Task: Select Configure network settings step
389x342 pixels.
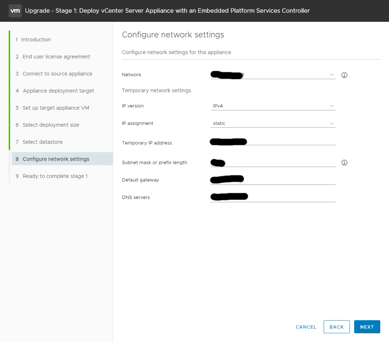Action: click(62, 159)
